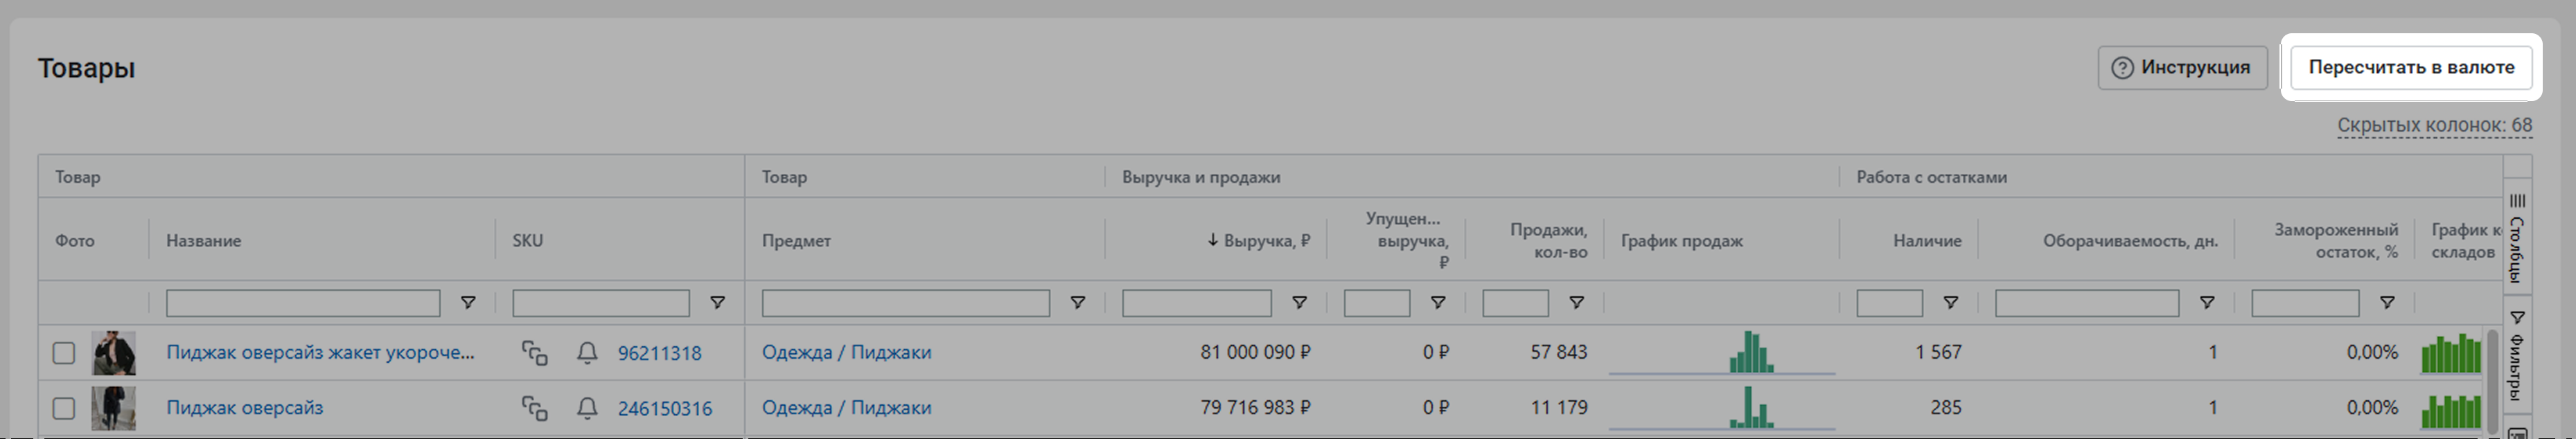Viewport: 2576px width, 439px height.
Task: Open the Столбцы side panel tab
Action: coord(2517,238)
